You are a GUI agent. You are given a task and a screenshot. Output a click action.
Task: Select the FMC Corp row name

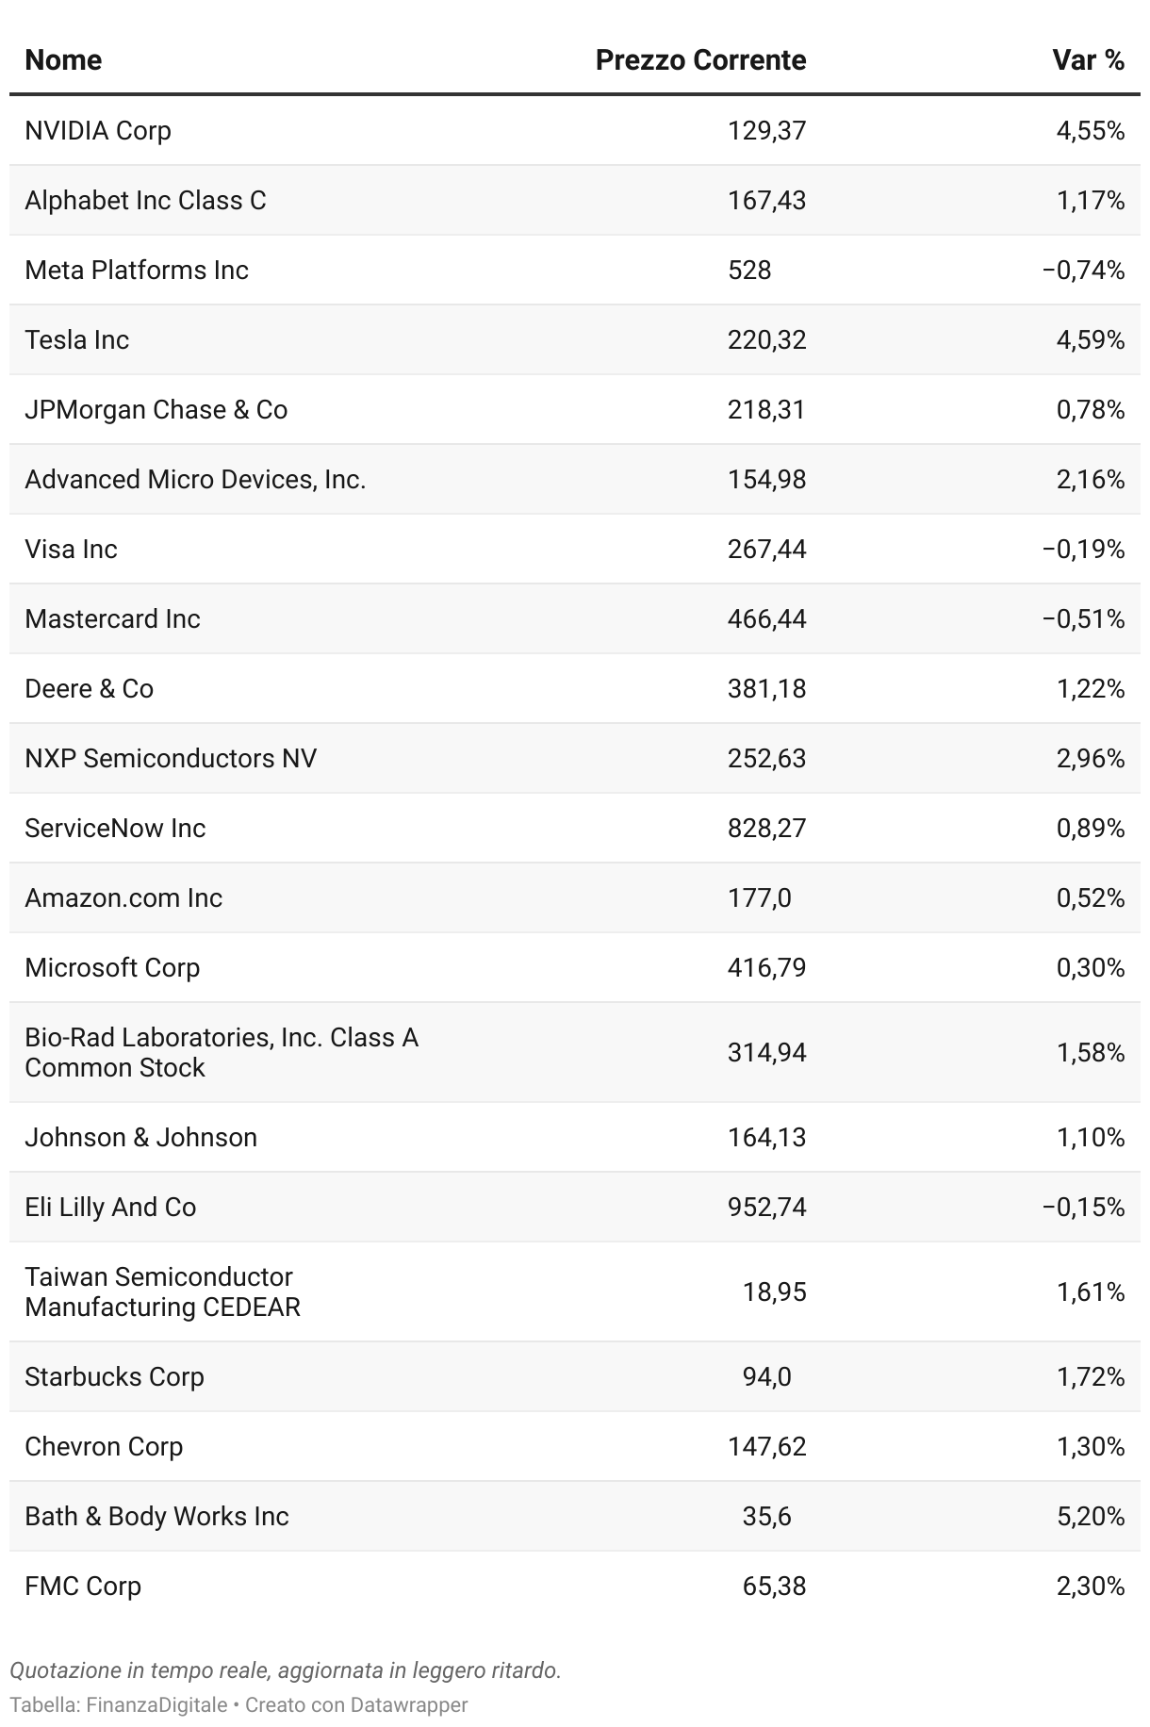(x=83, y=1586)
